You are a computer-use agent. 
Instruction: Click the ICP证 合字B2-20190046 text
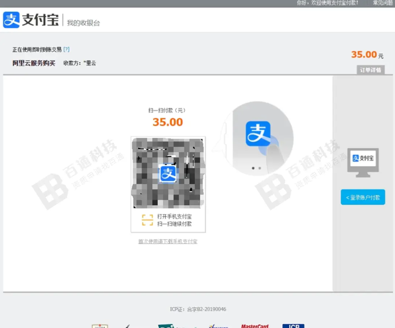(x=198, y=309)
